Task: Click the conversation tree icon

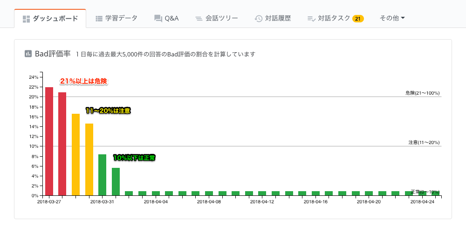Action: click(199, 19)
